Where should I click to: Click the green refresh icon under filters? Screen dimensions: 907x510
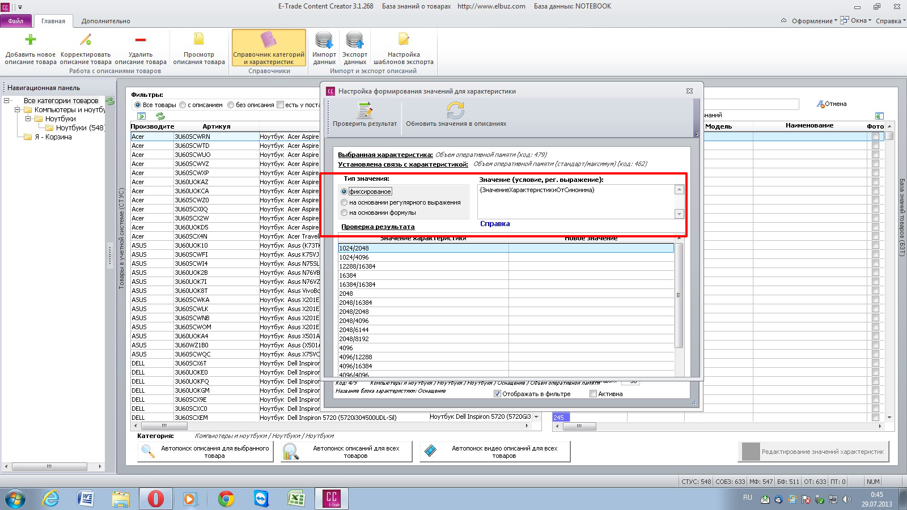[160, 116]
